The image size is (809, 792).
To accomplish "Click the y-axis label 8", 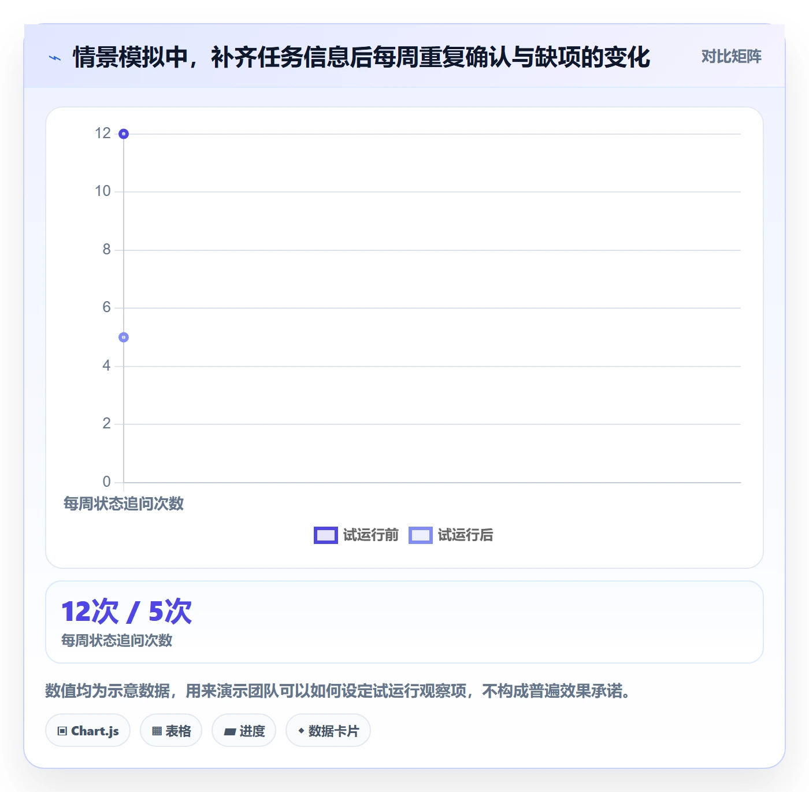I will [x=106, y=250].
